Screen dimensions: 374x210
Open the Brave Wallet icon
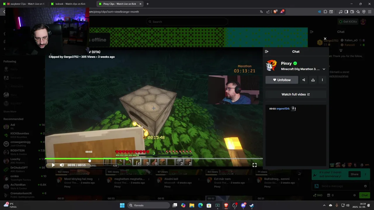(352, 12)
